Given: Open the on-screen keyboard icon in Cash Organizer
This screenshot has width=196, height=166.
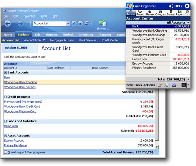Looking at the screenshot, I should click(x=183, y=85).
